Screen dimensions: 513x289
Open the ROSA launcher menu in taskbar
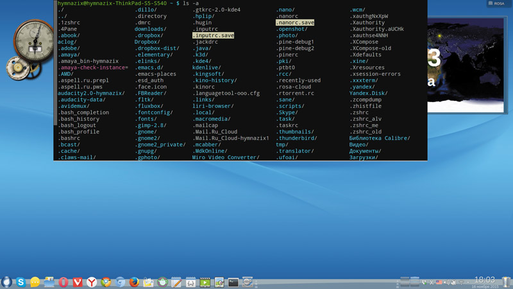coord(6,282)
